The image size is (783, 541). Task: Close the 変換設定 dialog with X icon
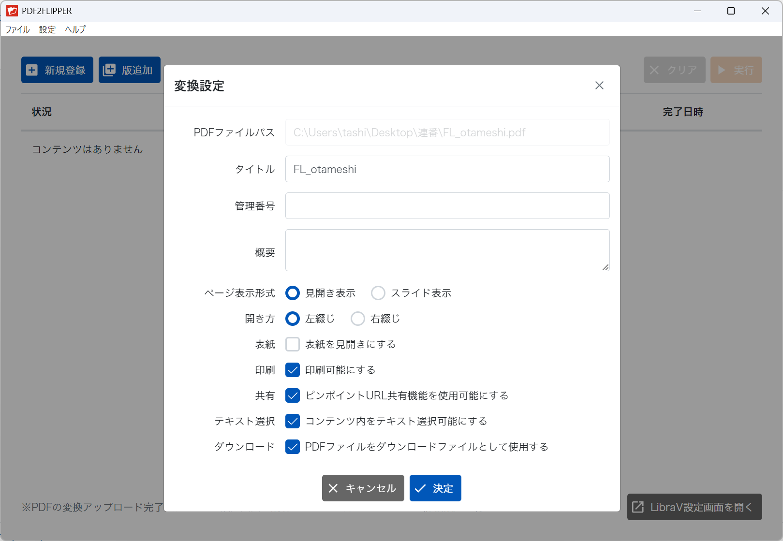599,86
